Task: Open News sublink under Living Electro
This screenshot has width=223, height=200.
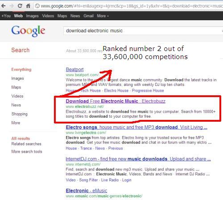Action: [x=100, y=149]
